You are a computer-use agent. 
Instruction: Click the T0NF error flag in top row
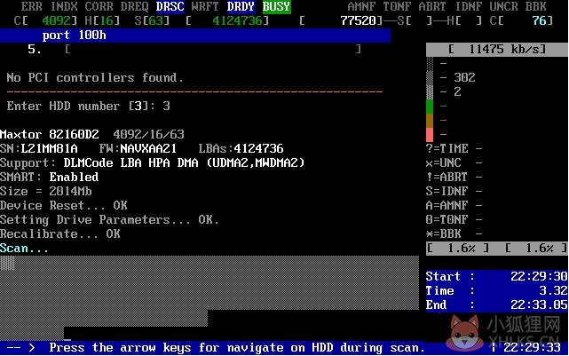397,6
